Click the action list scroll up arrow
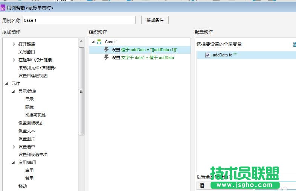 point(81,41)
